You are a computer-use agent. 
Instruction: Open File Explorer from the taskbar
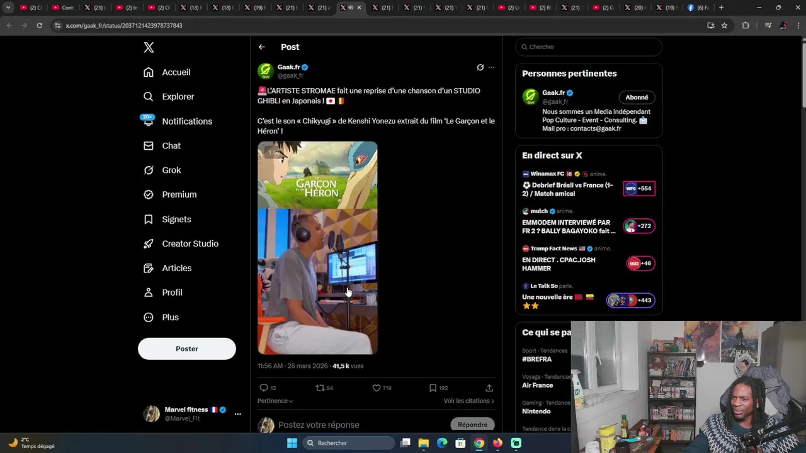(424, 443)
